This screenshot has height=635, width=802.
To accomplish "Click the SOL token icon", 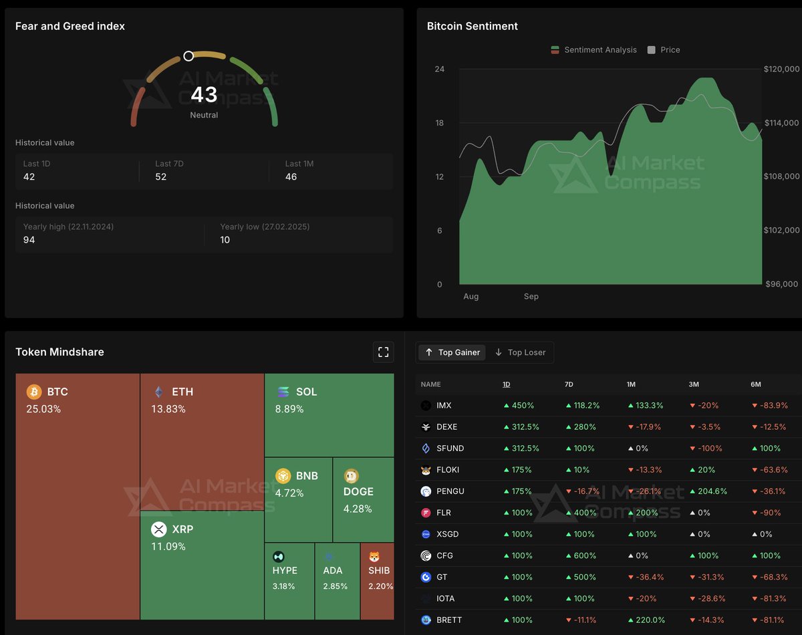I will 284,391.
